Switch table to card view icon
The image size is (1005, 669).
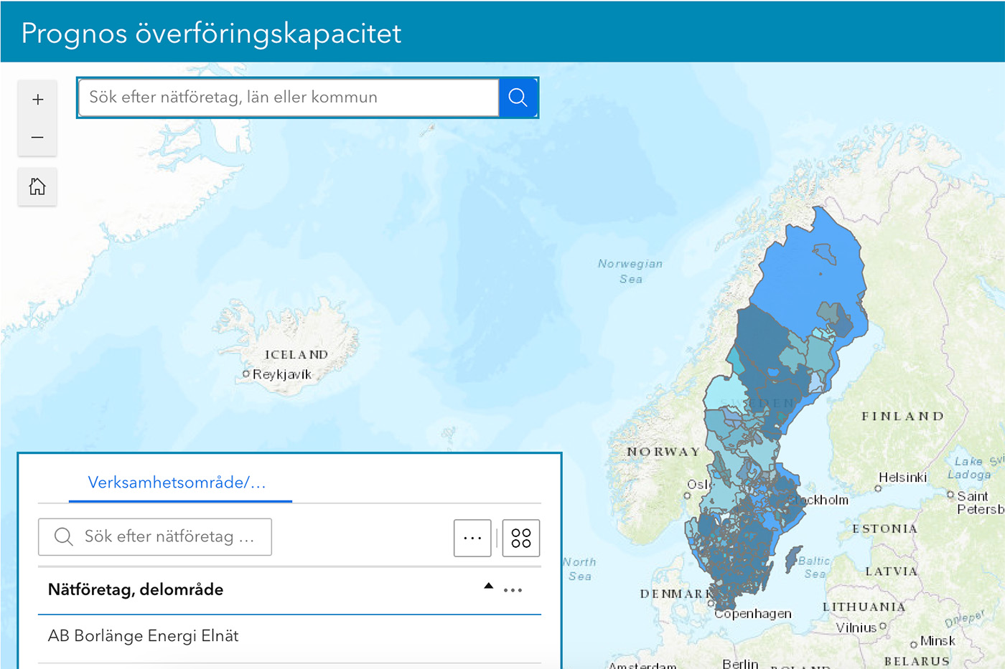coord(520,538)
